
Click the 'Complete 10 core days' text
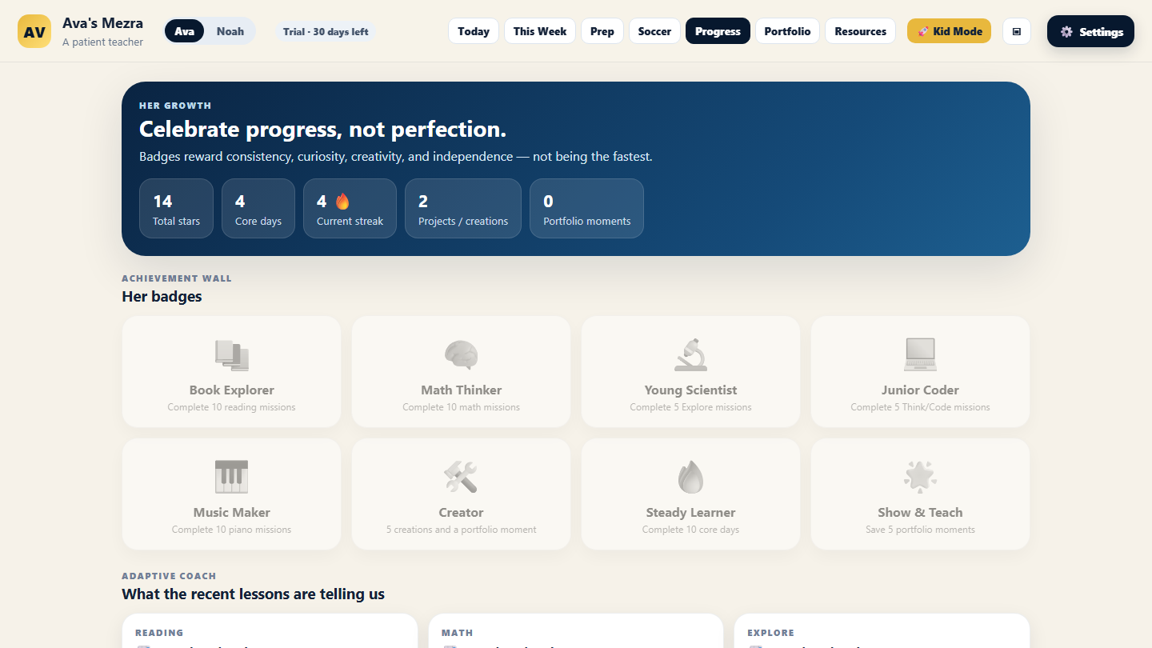pos(690,530)
